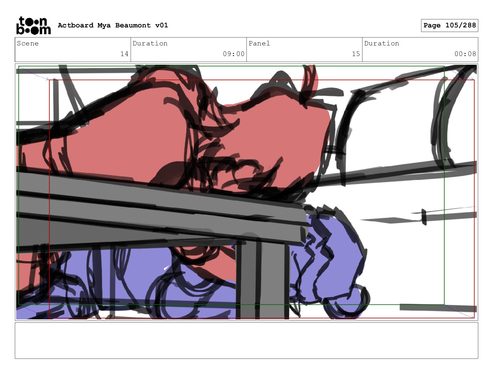The width and height of the screenshot is (493, 381).
Task: Click the empty notes box below the panel
Action: coord(247,341)
